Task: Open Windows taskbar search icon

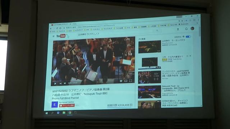Action: tap(52, 113)
